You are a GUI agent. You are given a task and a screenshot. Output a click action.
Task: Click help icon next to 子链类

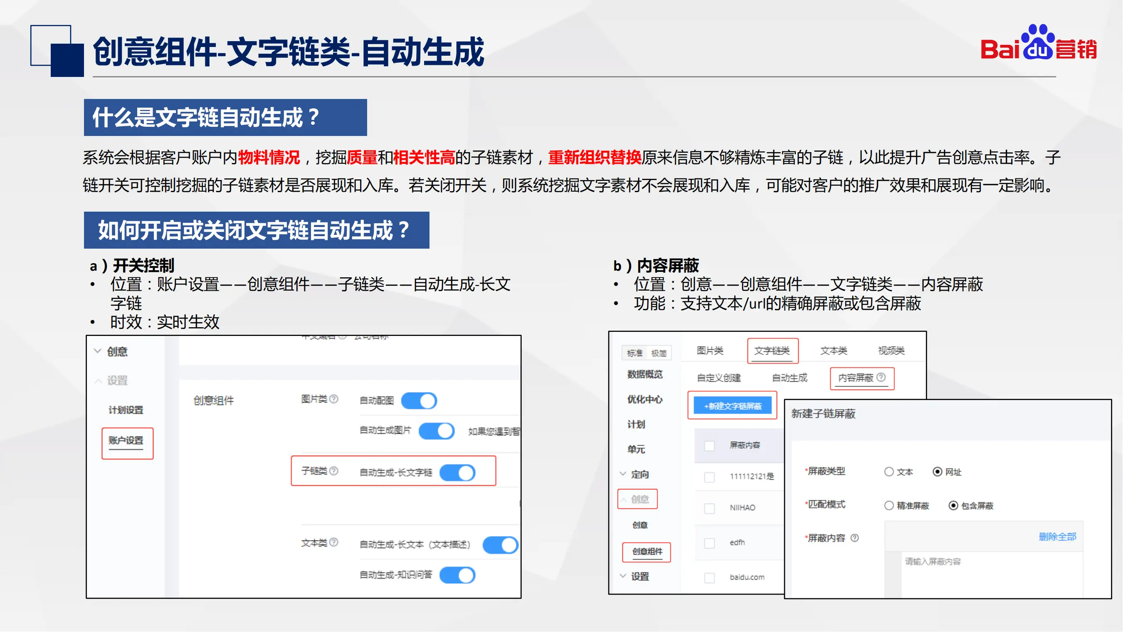tap(334, 471)
